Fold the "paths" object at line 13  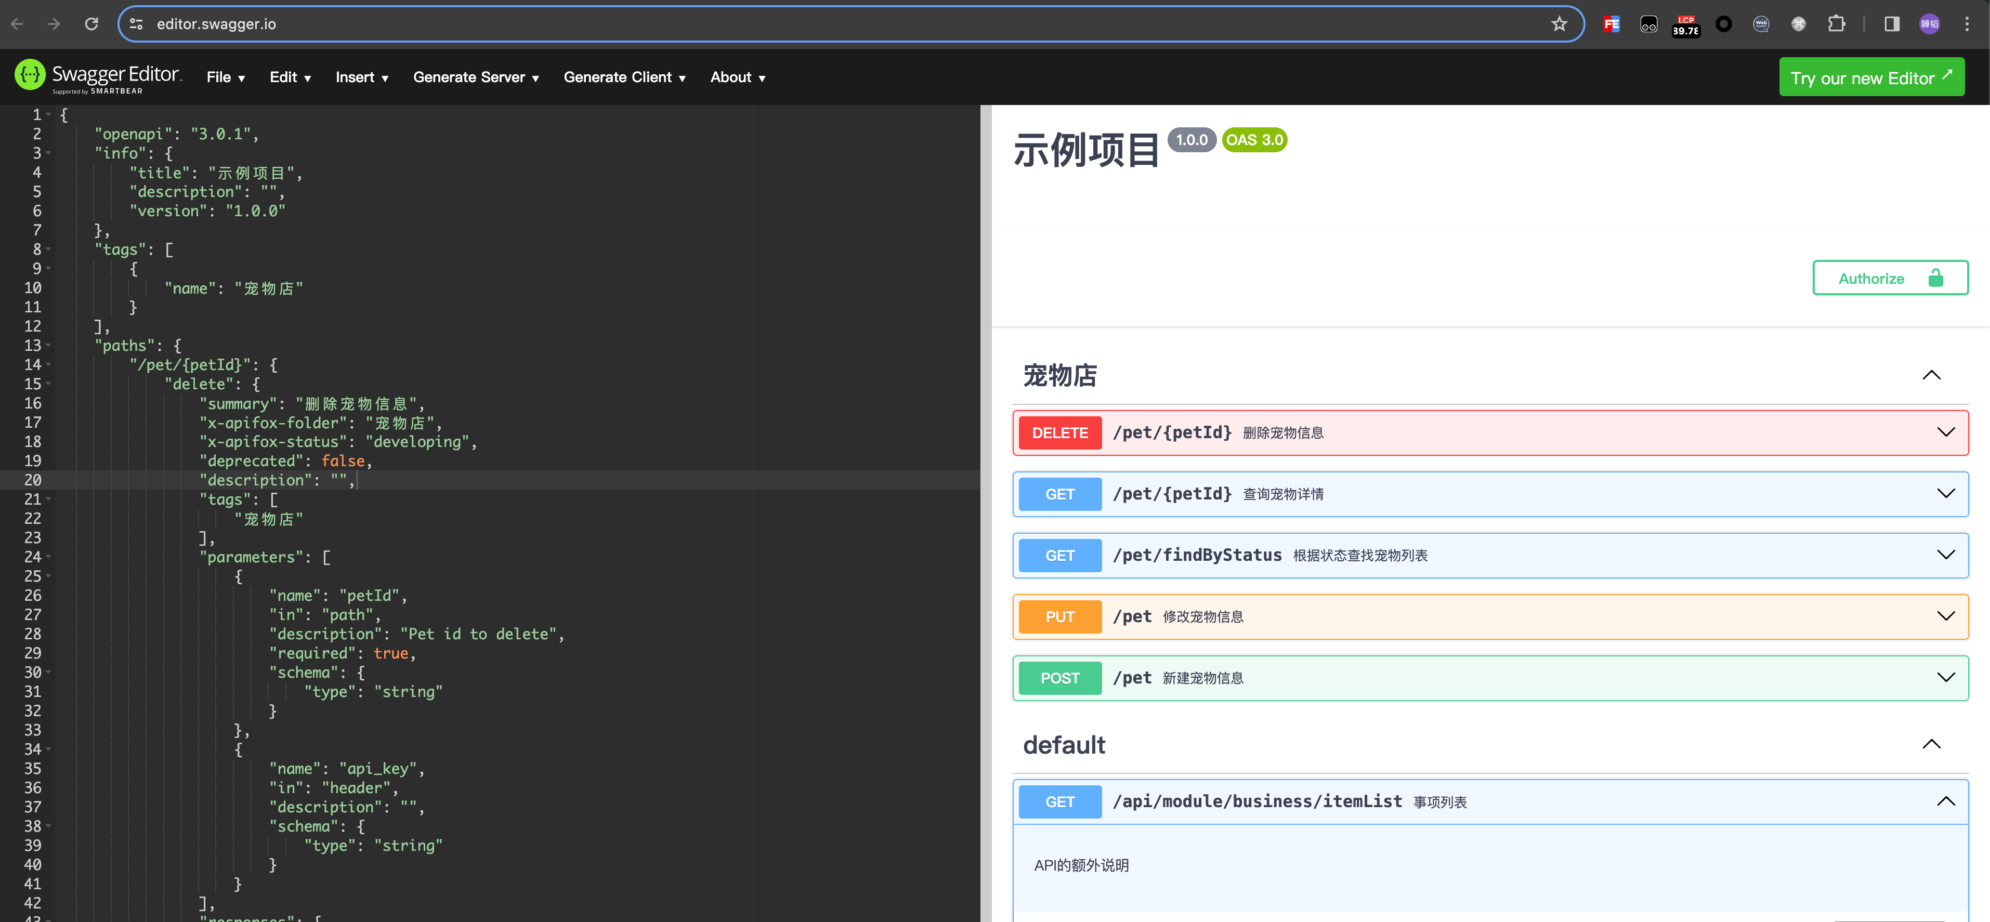tap(49, 345)
